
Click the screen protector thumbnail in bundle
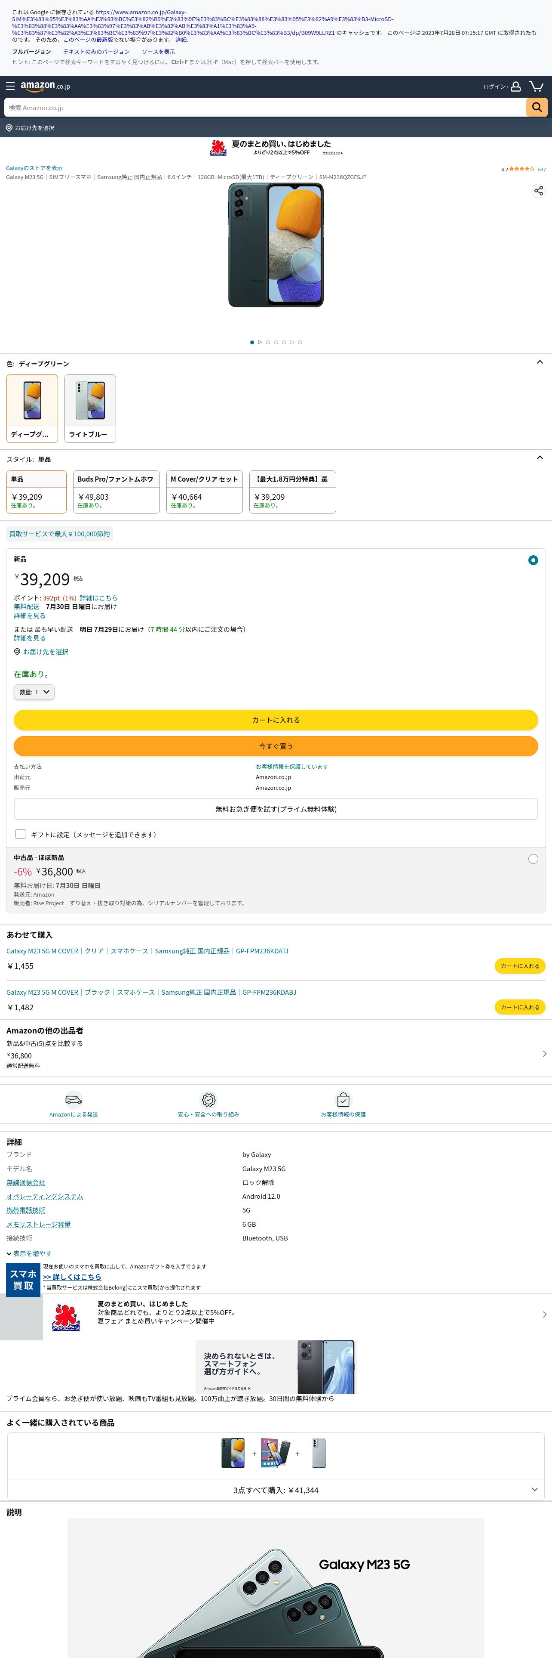point(275,1453)
